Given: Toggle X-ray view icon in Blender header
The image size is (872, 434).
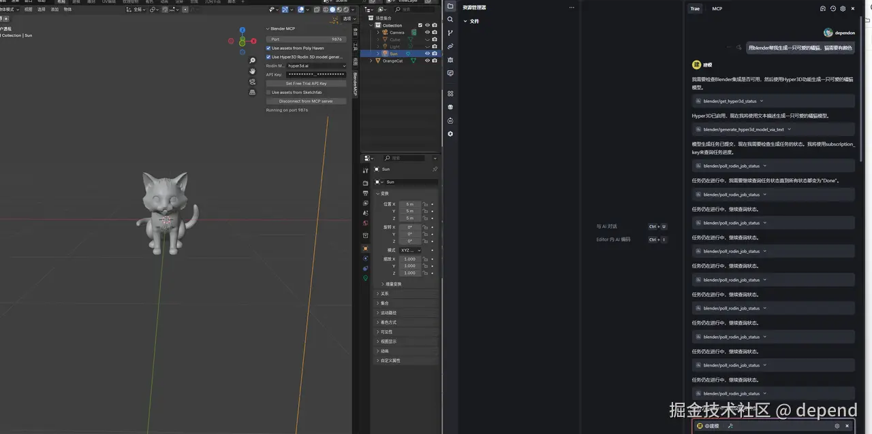Looking at the screenshot, I should (x=317, y=10).
